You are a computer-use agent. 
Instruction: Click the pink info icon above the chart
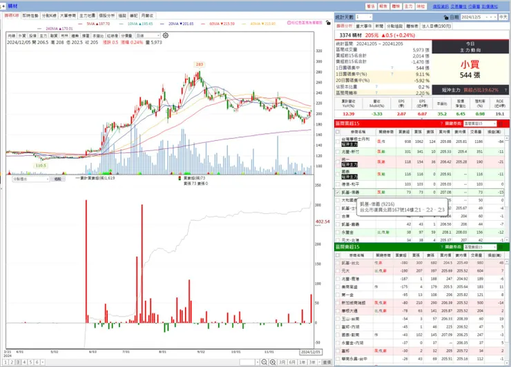pyautogui.click(x=289, y=23)
